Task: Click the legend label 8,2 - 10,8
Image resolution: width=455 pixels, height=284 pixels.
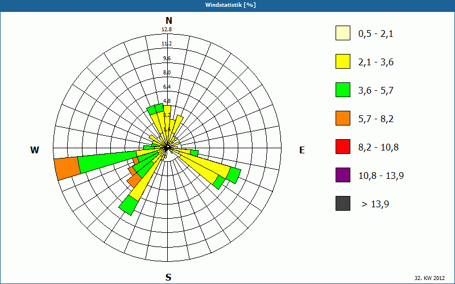Action: (x=378, y=148)
